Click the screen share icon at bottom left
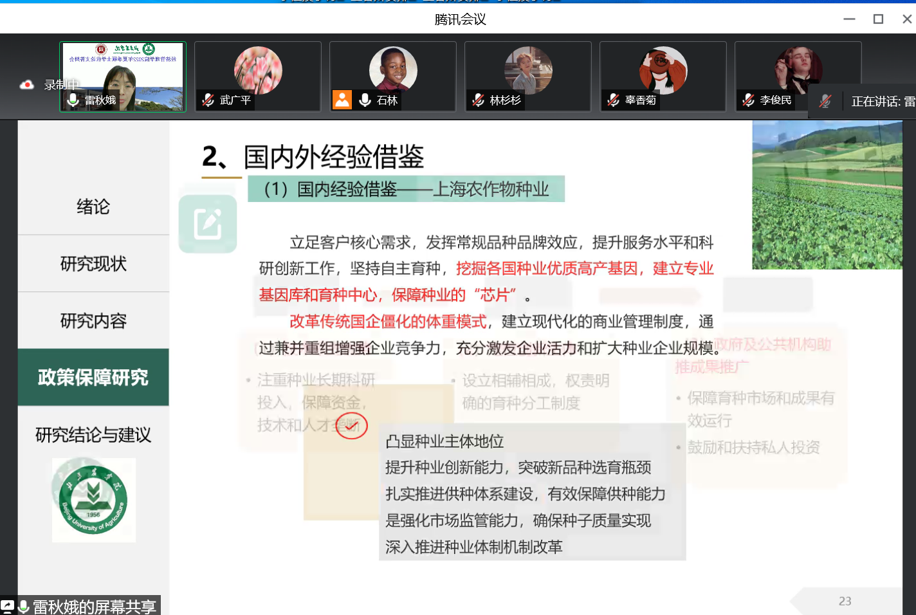 click(x=7, y=606)
